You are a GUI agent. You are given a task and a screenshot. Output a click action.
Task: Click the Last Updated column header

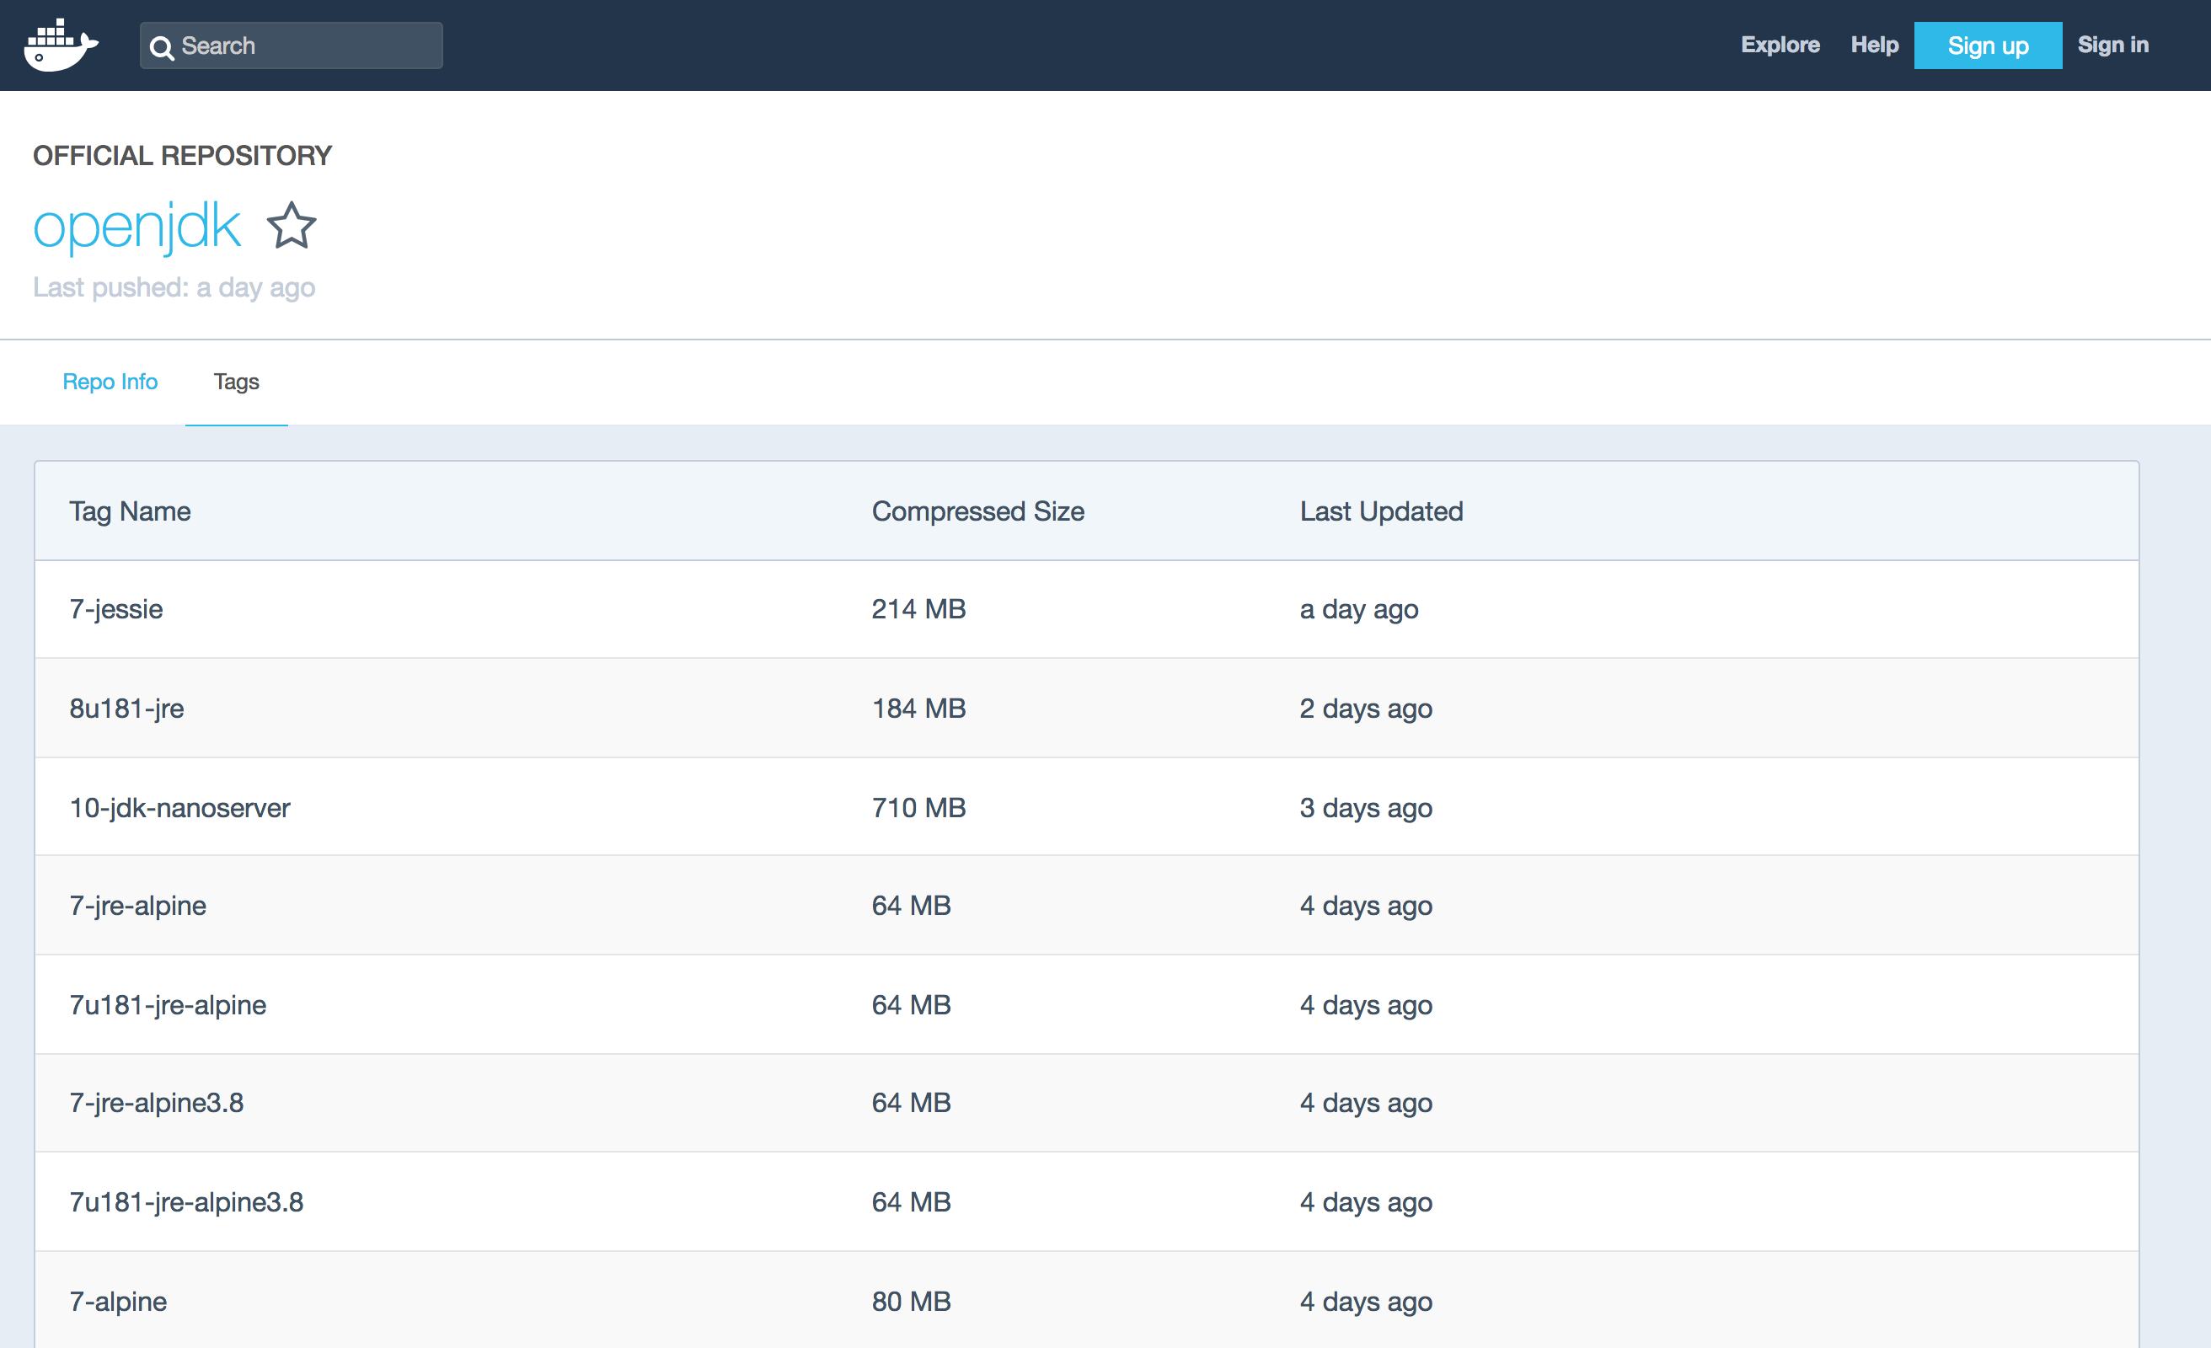click(1381, 511)
